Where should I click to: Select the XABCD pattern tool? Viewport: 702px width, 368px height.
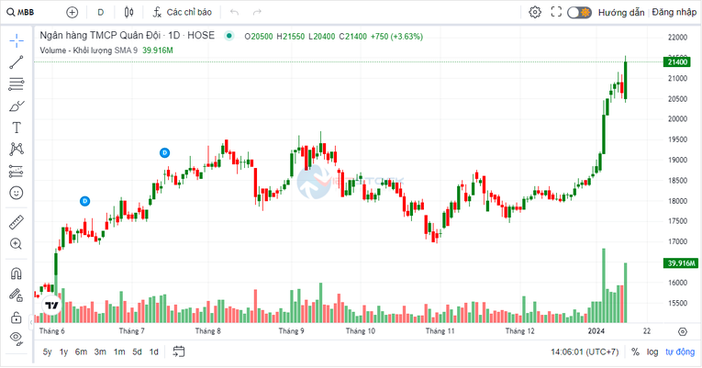click(17, 149)
